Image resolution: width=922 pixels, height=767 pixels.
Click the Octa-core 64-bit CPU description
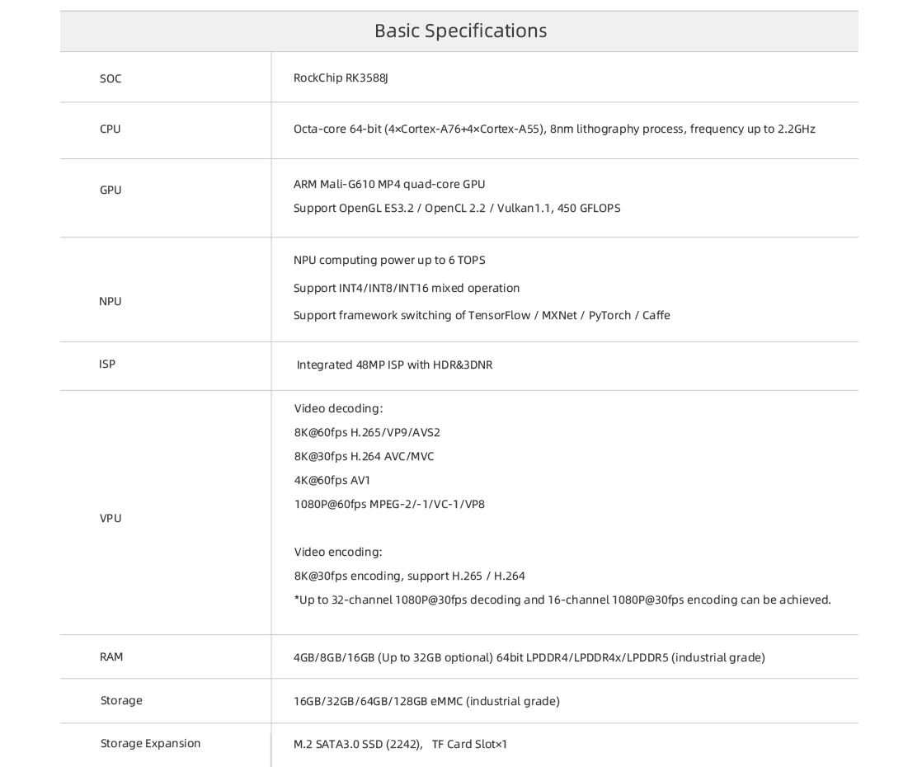pos(554,129)
